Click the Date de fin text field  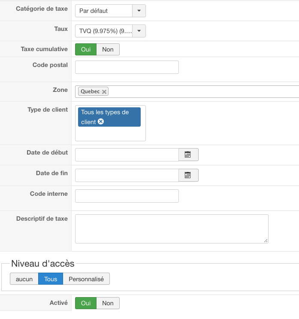(127, 175)
